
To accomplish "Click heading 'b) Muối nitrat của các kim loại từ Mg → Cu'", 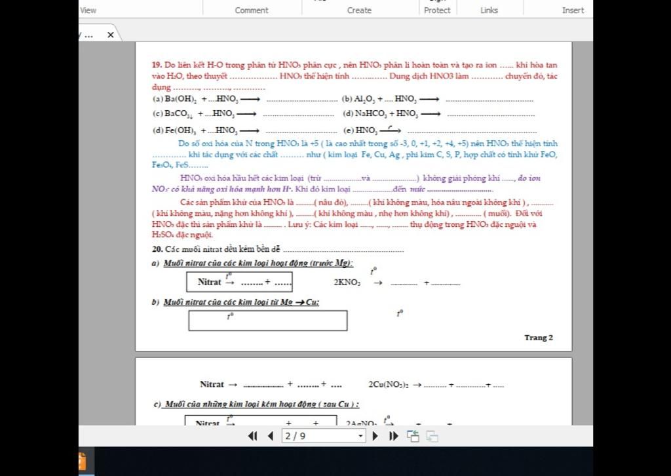I will [x=235, y=302].
